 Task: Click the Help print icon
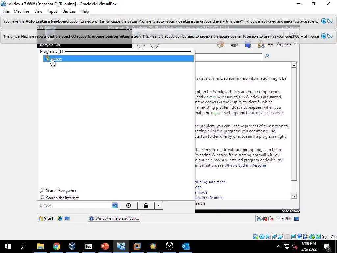point(234,44)
